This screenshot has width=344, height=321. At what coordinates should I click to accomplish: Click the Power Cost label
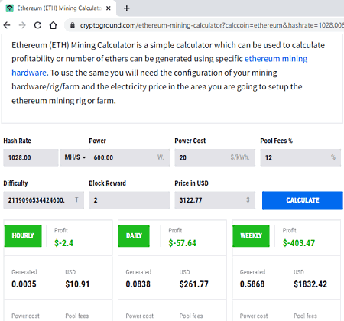pyautogui.click(x=190, y=141)
